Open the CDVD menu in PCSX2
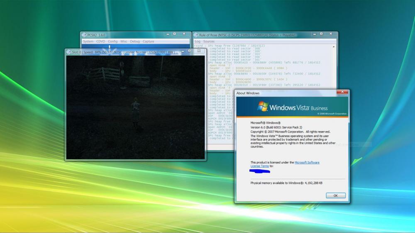This screenshot has width=415, height=233. point(100,41)
